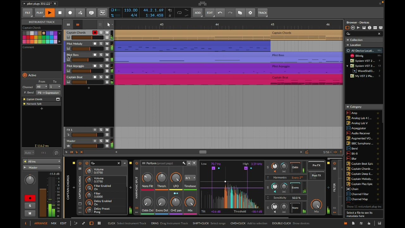Screen dimensions: 405x228
Task: Clear the device parameter search field
Action: point(119,163)
